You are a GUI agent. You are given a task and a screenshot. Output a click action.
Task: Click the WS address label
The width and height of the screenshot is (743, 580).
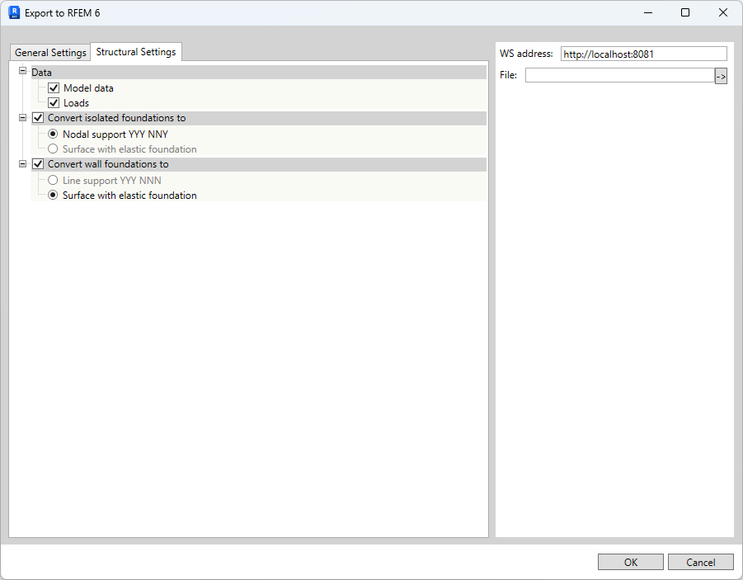point(526,54)
